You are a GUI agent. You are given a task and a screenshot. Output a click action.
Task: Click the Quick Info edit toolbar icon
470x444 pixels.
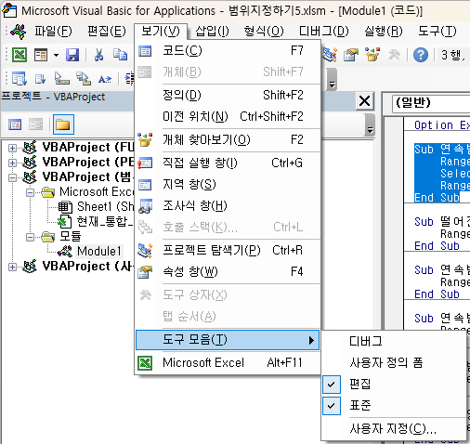coord(61,79)
